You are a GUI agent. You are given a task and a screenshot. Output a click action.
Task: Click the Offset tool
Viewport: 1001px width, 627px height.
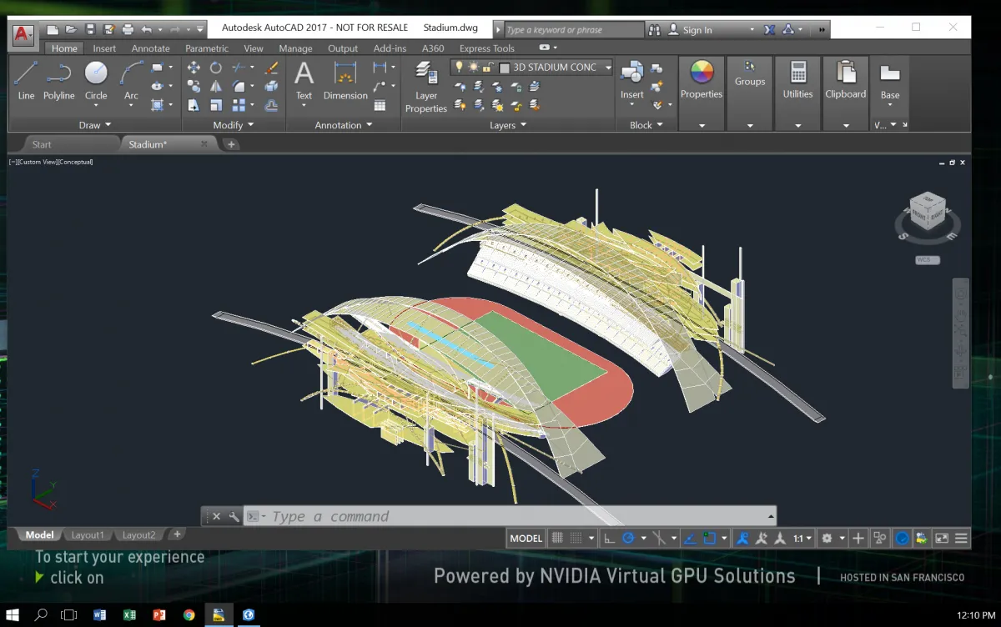[271, 105]
